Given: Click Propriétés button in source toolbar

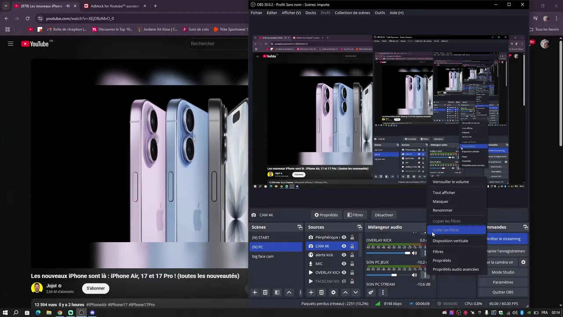Looking at the screenshot, I should click(326, 215).
